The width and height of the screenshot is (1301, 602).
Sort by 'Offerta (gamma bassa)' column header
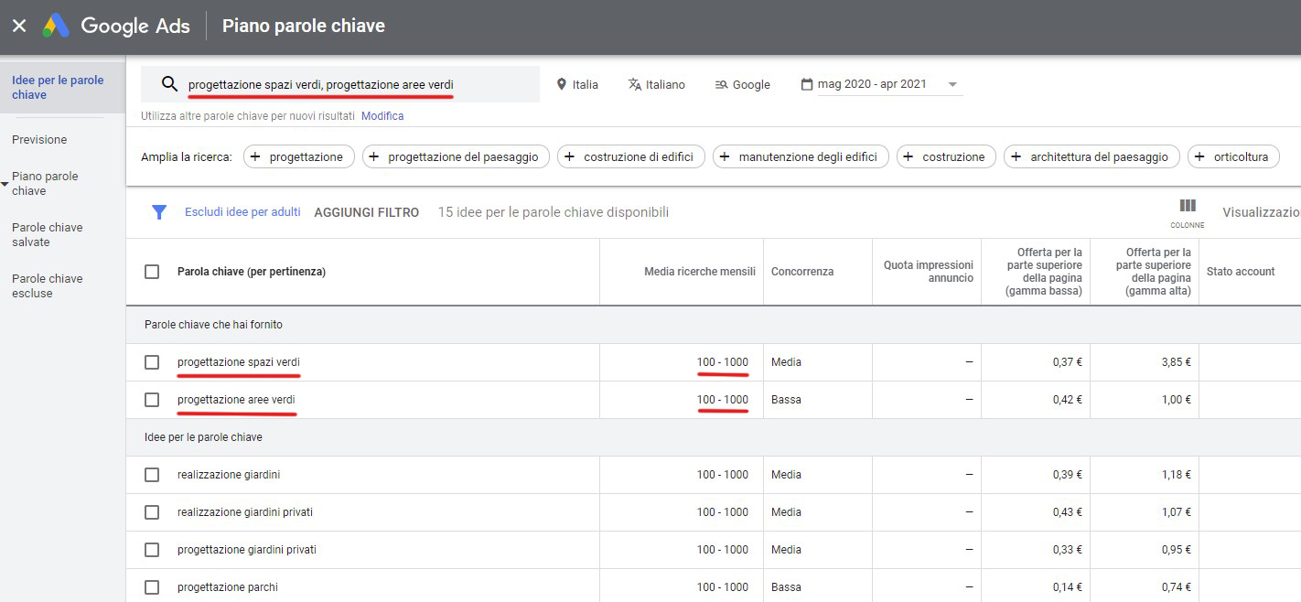[x=1044, y=272]
